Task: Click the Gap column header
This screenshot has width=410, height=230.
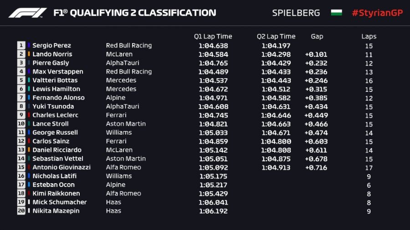Action: pos(317,36)
